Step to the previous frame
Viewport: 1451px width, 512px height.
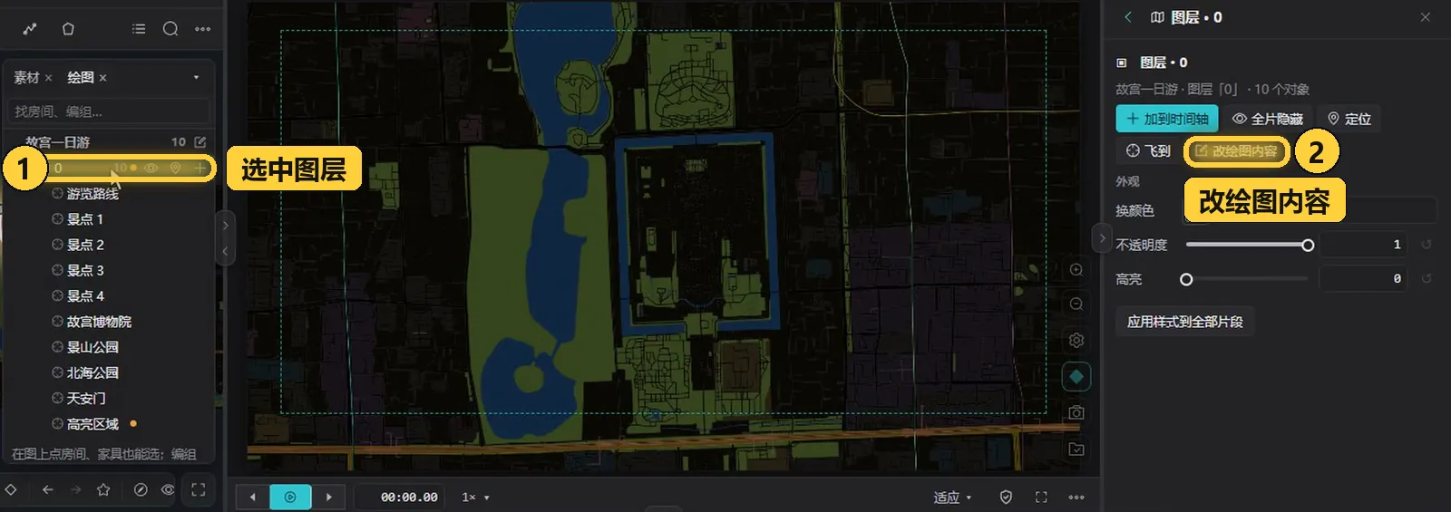pyautogui.click(x=252, y=497)
